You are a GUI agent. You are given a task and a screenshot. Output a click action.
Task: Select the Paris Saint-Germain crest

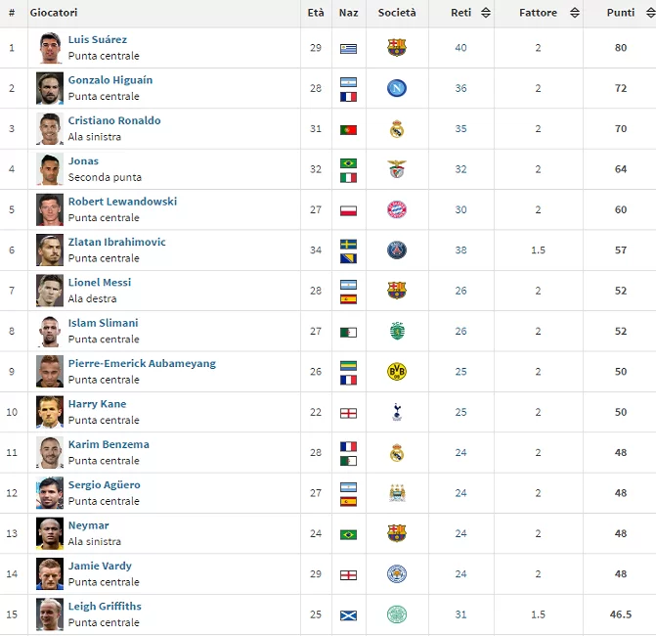click(x=396, y=250)
